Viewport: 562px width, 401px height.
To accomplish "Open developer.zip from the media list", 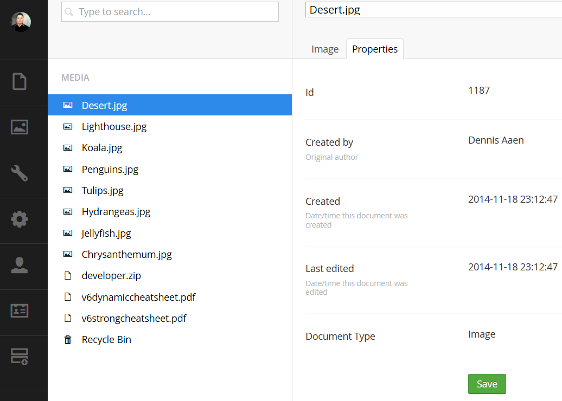I will (111, 276).
